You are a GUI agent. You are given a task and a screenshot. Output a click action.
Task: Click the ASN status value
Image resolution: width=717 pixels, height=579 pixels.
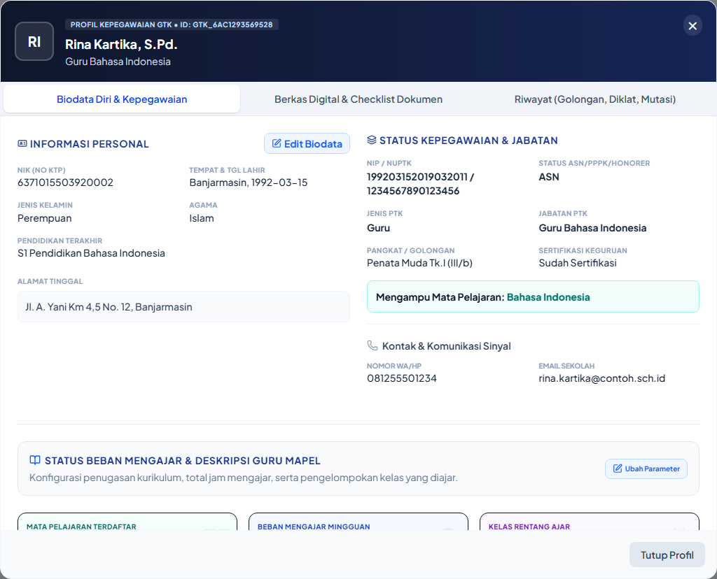(549, 177)
